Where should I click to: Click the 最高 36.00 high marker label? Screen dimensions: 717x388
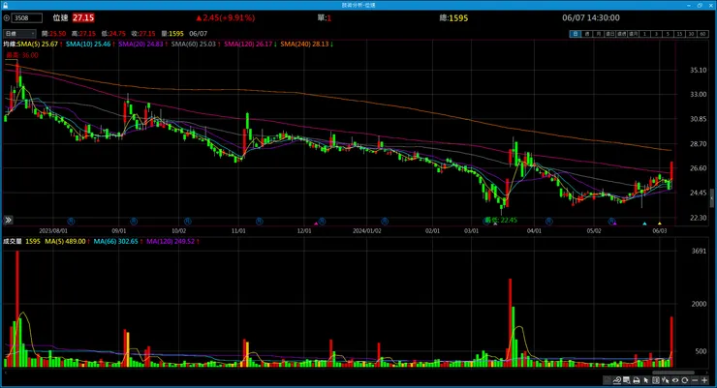[22, 55]
